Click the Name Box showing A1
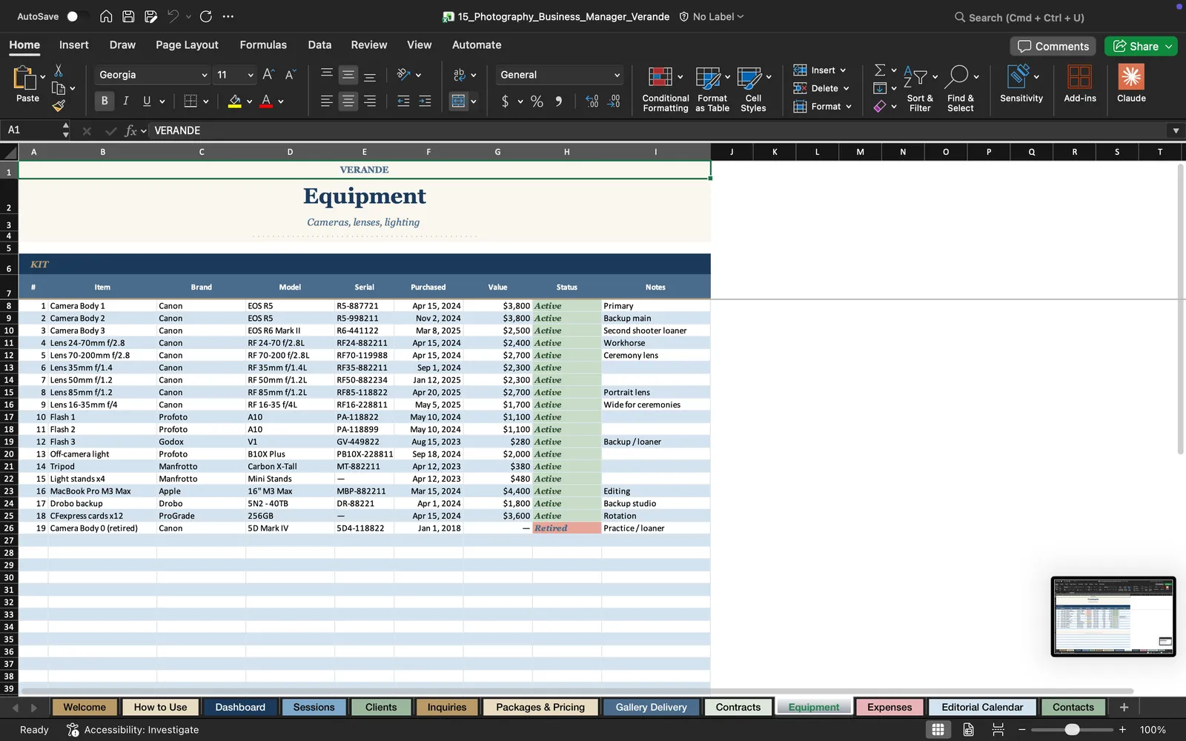Viewport: 1186px width, 741px height. (x=33, y=130)
